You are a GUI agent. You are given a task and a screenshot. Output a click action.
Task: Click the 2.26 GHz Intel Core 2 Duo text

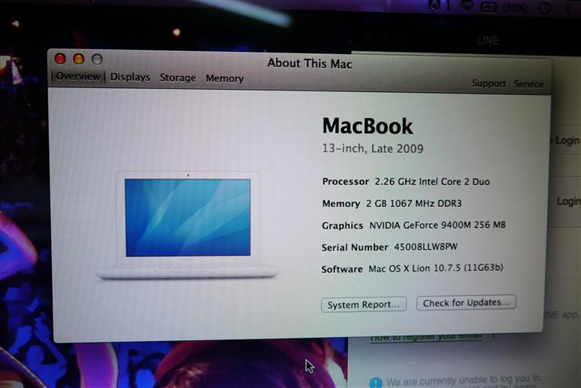[432, 181]
